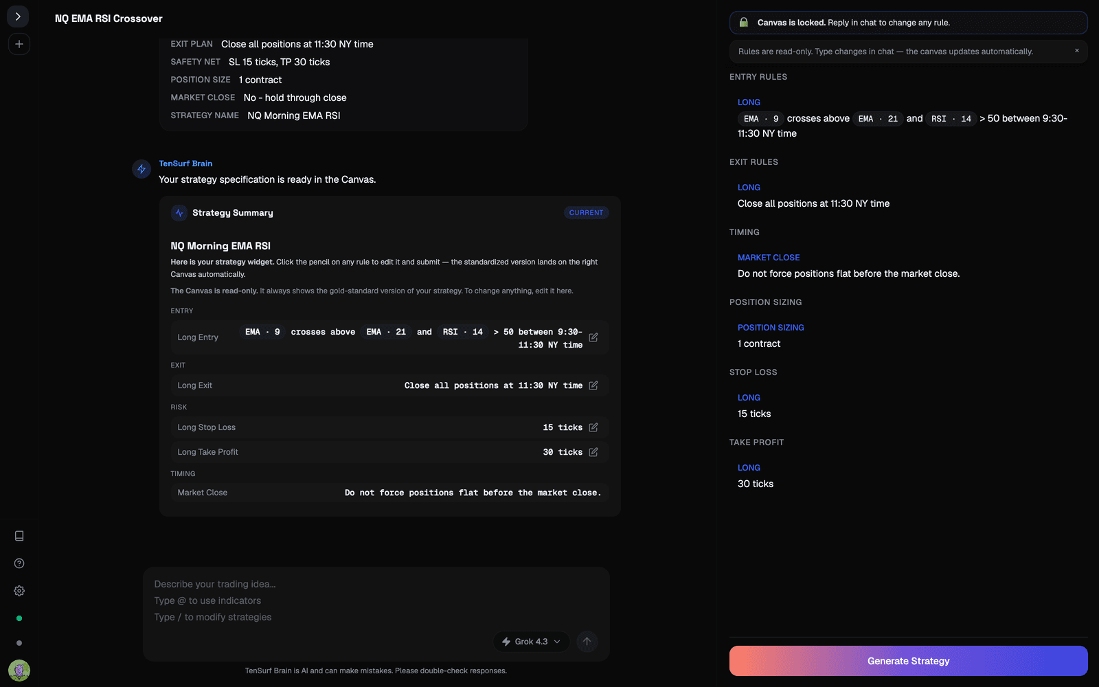The image size is (1099, 687).
Task: Click POSITION SIZING blue label in canvas
Action: [x=771, y=328]
